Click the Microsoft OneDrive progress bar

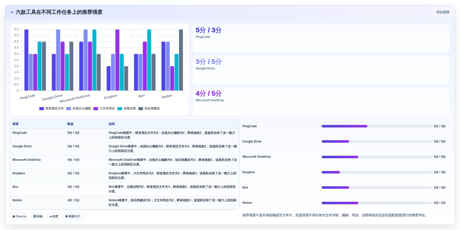pos(376,157)
